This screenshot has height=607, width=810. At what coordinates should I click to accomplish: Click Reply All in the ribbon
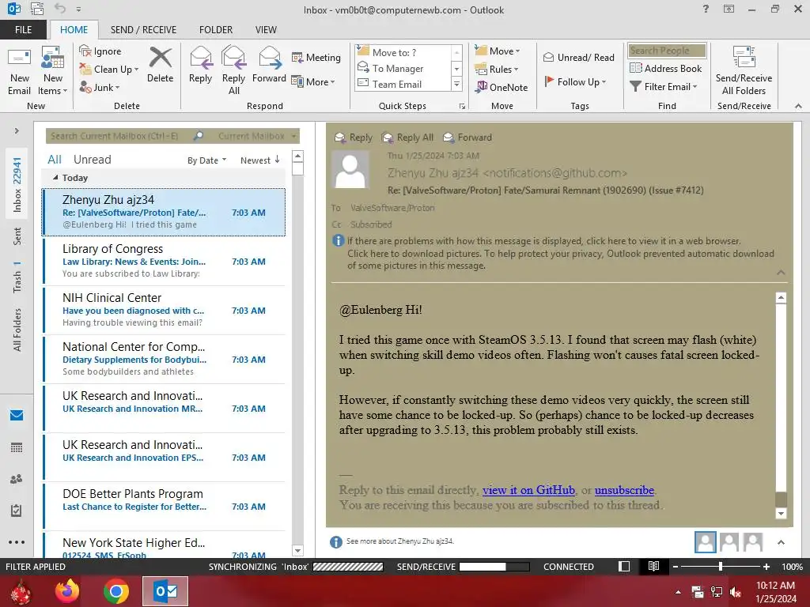(233, 71)
